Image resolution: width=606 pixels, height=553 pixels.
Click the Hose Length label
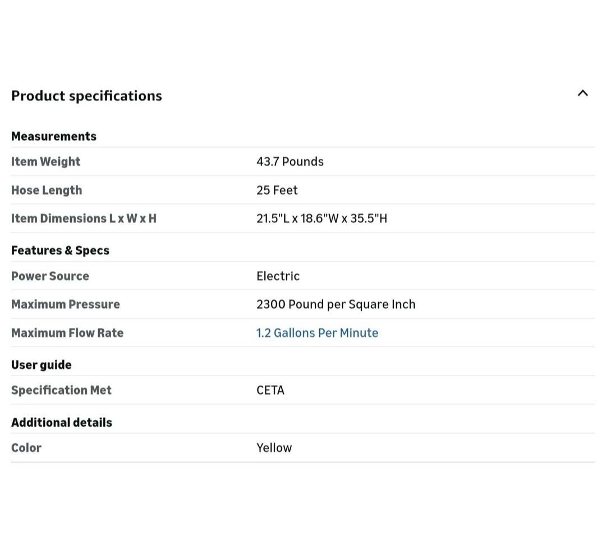[x=47, y=190]
